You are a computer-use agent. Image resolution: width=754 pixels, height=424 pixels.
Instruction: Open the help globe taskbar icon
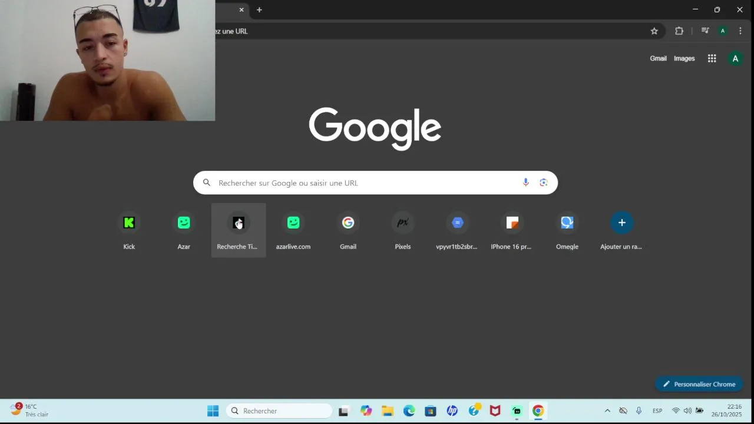click(474, 410)
